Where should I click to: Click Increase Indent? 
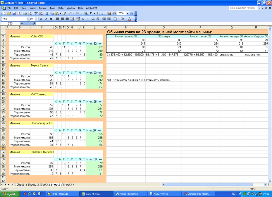pos(109,19)
